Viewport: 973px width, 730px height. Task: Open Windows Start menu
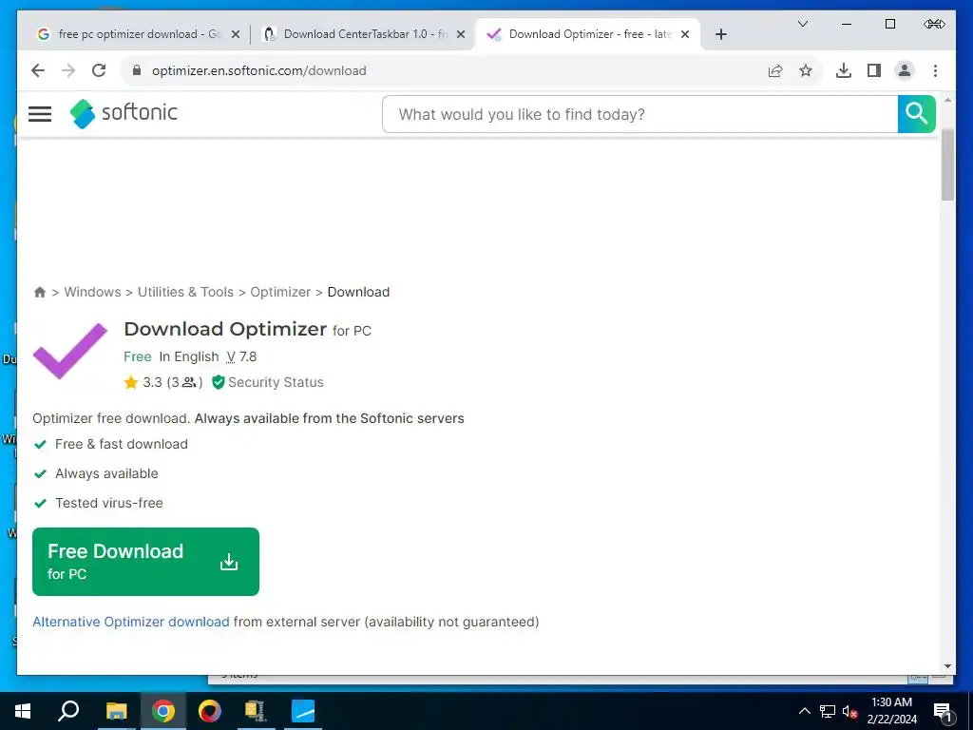pos(23,711)
